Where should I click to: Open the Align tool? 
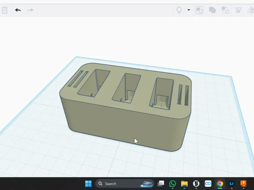pos(238,10)
